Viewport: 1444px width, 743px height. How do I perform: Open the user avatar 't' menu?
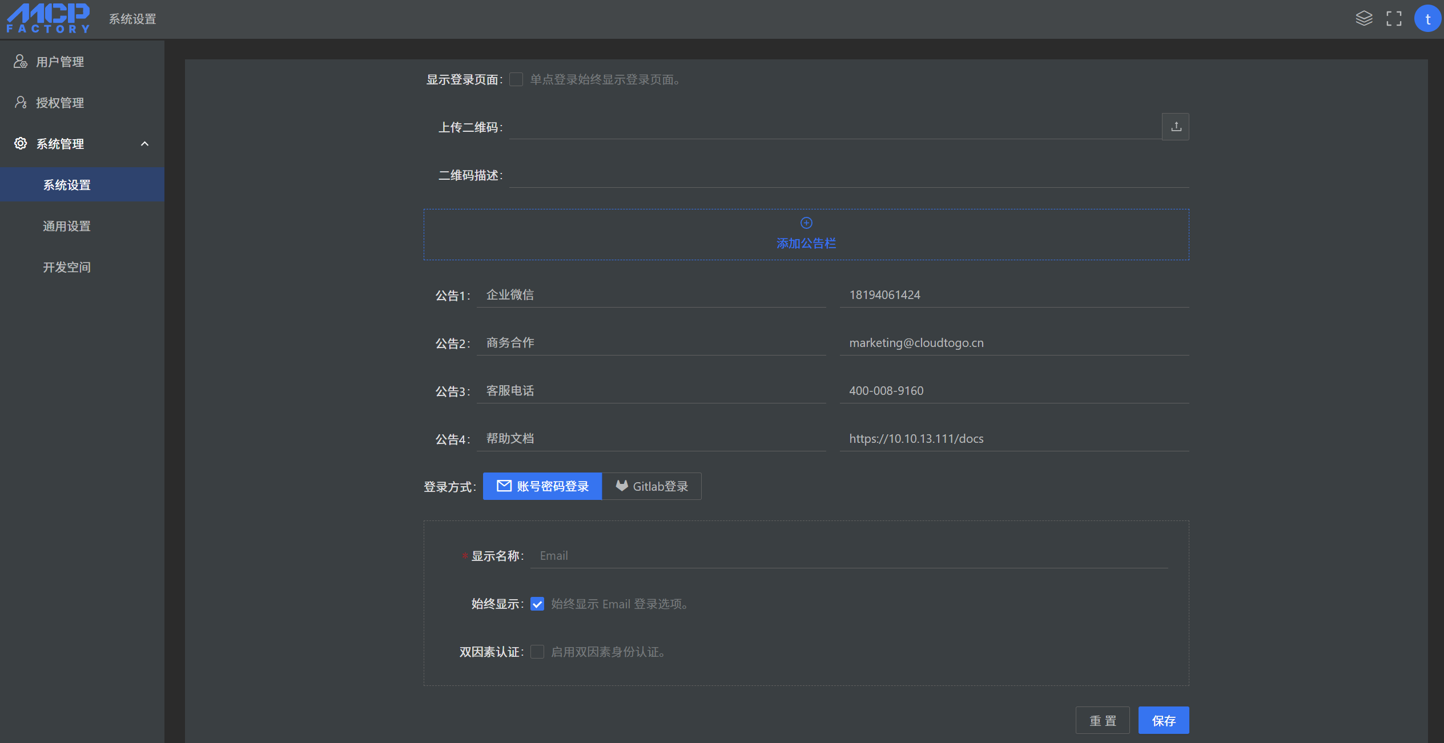point(1427,19)
